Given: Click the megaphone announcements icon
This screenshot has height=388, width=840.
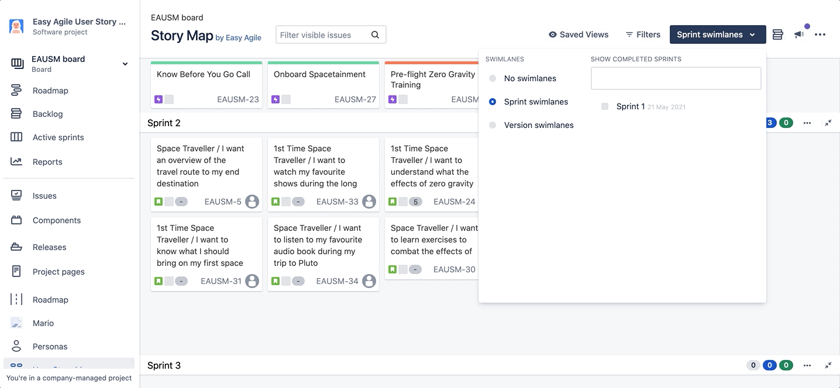Looking at the screenshot, I should (x=799, y=34).
